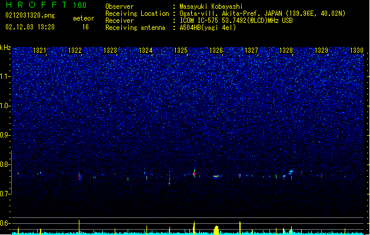The height and width of the screenshot is (235, 370).
Task: Click the 0.6 frequency axis label
Action: (5, 223)
